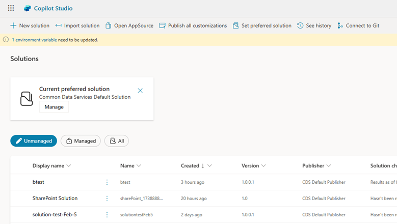The height and width of the screenshot is (224, 397).
Task: Click the Manage button
Action: pyautogui.click(x=54, y=107)
